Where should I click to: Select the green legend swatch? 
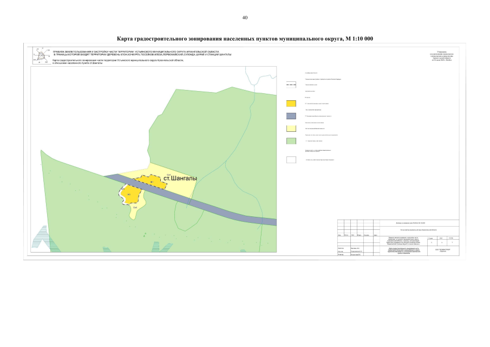pos(291,141)
